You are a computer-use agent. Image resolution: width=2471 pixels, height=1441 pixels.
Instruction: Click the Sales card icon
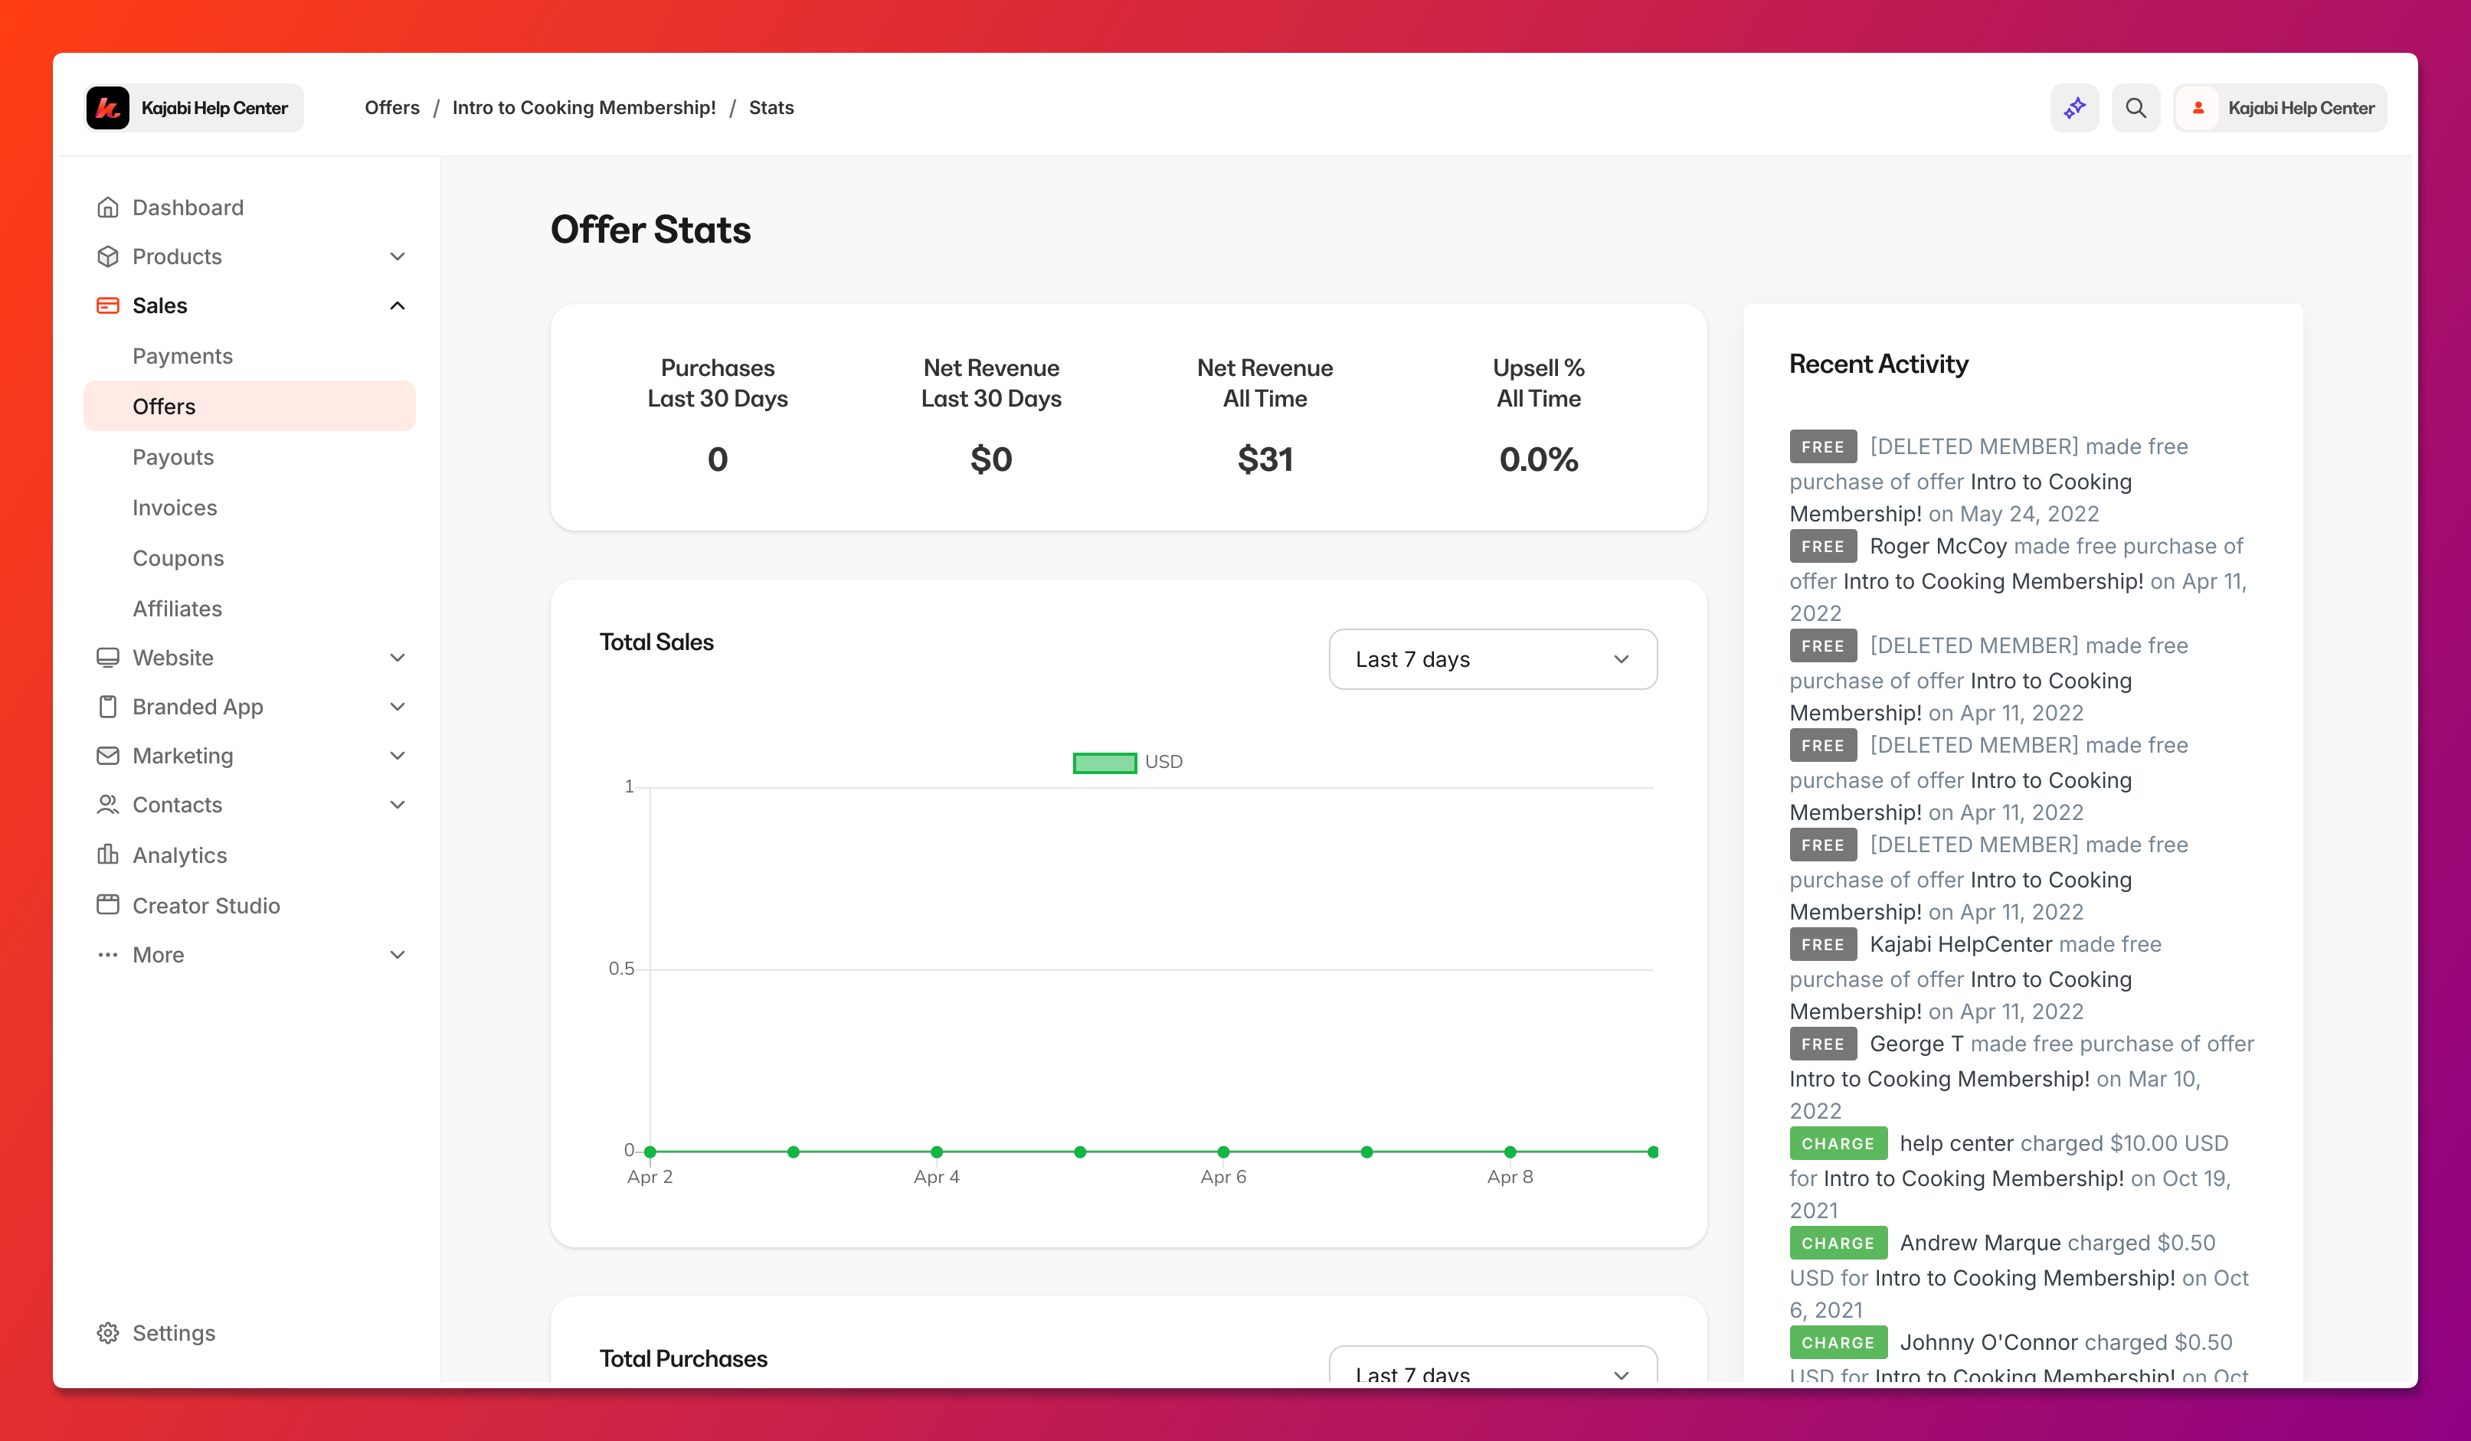[x=108, y=306]
